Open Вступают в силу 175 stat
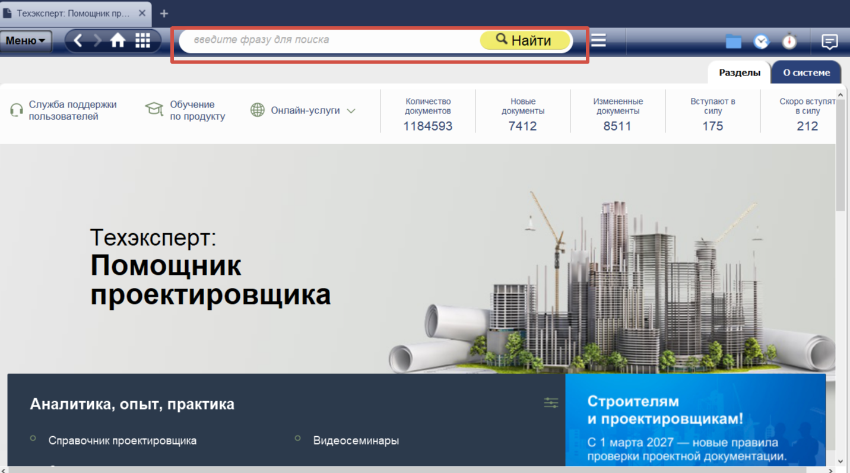Image resolution: width=850 pixels, height=473 pixels. (713, 115)
